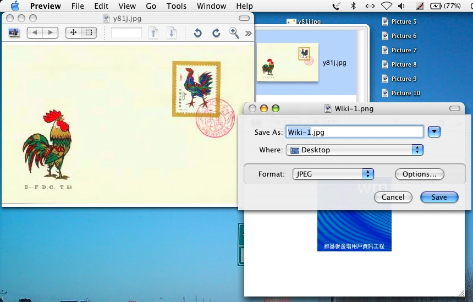Open the Edit menu
Image resolution: width=473 pixels, height=302 pixels.
101,6
